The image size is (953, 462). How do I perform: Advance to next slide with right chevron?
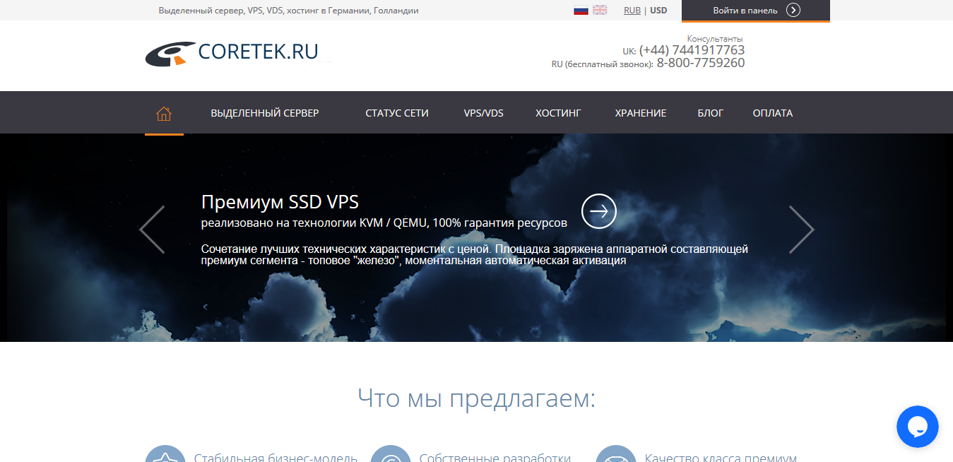click(801, 230)
